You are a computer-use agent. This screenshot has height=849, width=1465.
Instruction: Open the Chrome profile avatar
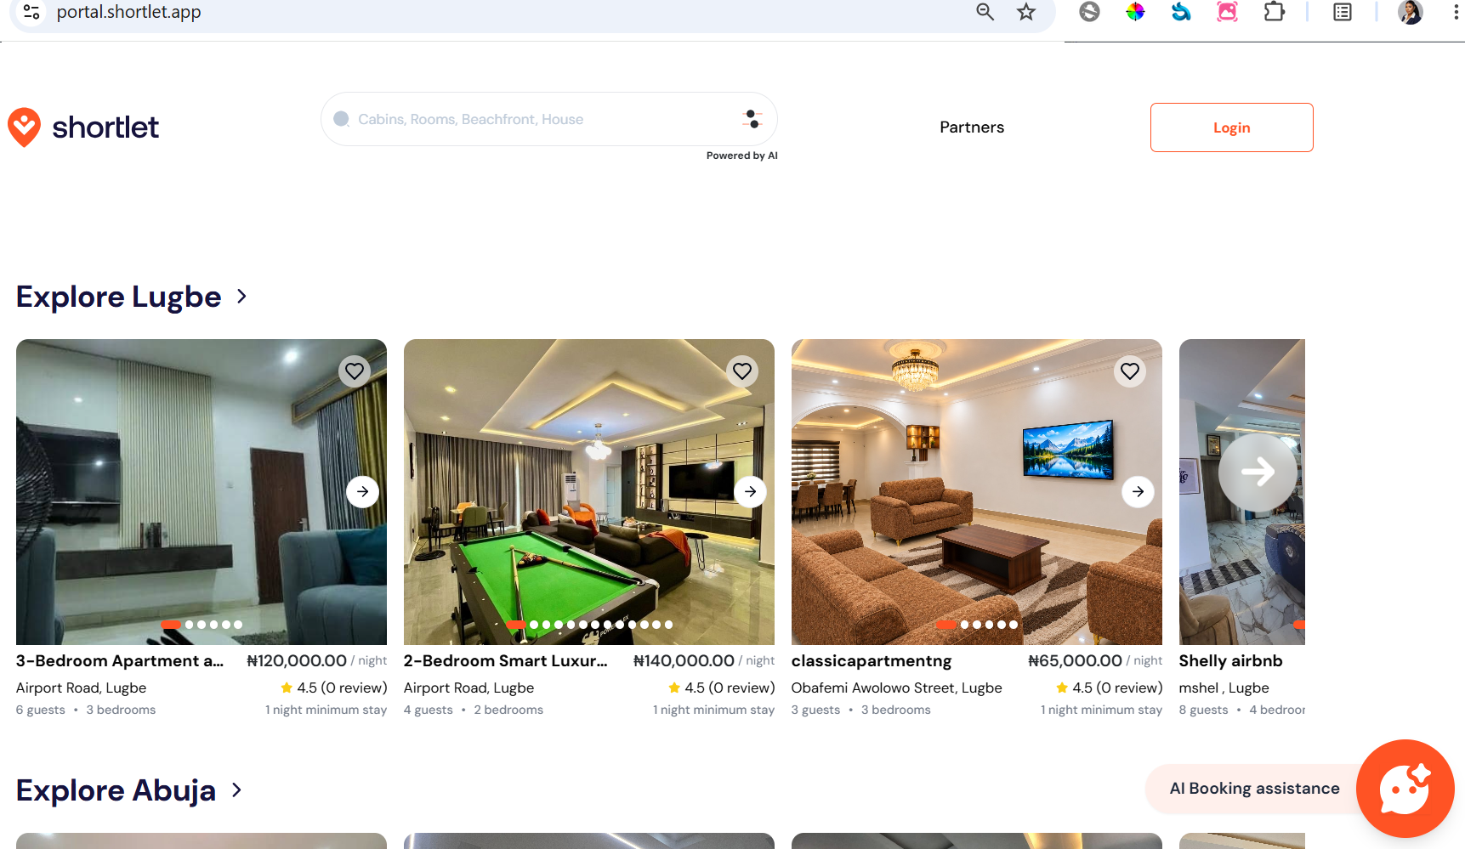tap(1411, 12)
